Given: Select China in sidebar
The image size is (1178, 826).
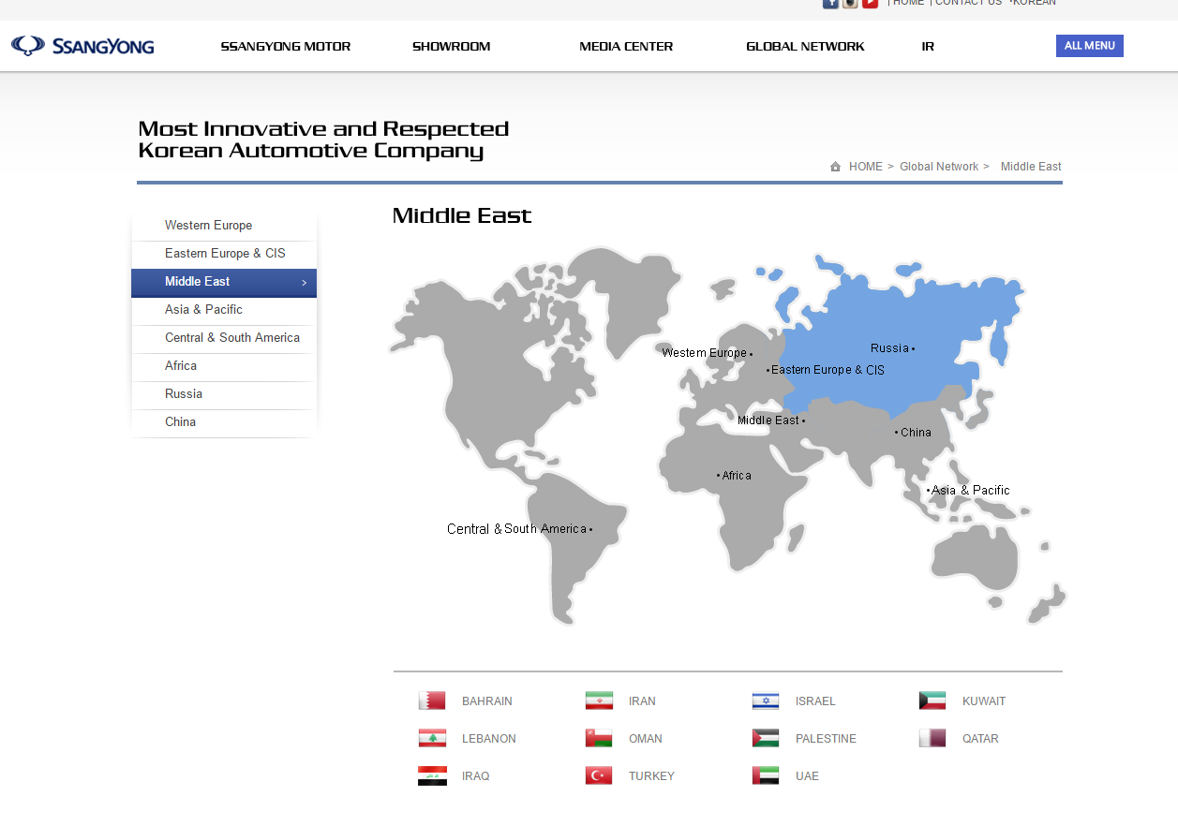Looking at the screenshot, I should (x=224, y=422).
